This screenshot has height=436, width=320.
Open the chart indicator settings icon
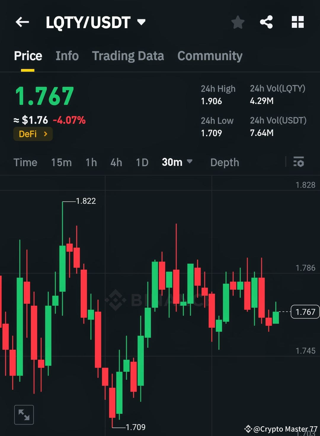pyautogui.click(x=299, y=162)
